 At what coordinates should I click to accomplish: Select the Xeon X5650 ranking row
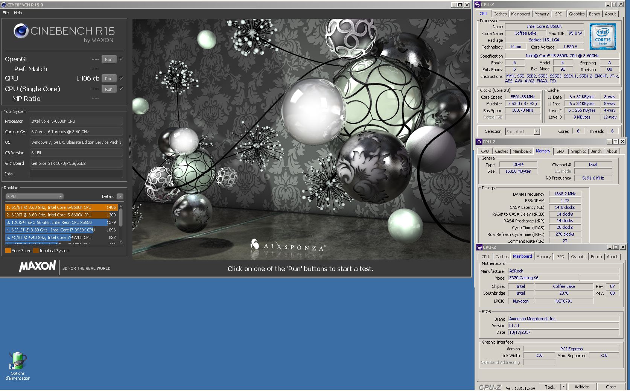pos(61,222)
